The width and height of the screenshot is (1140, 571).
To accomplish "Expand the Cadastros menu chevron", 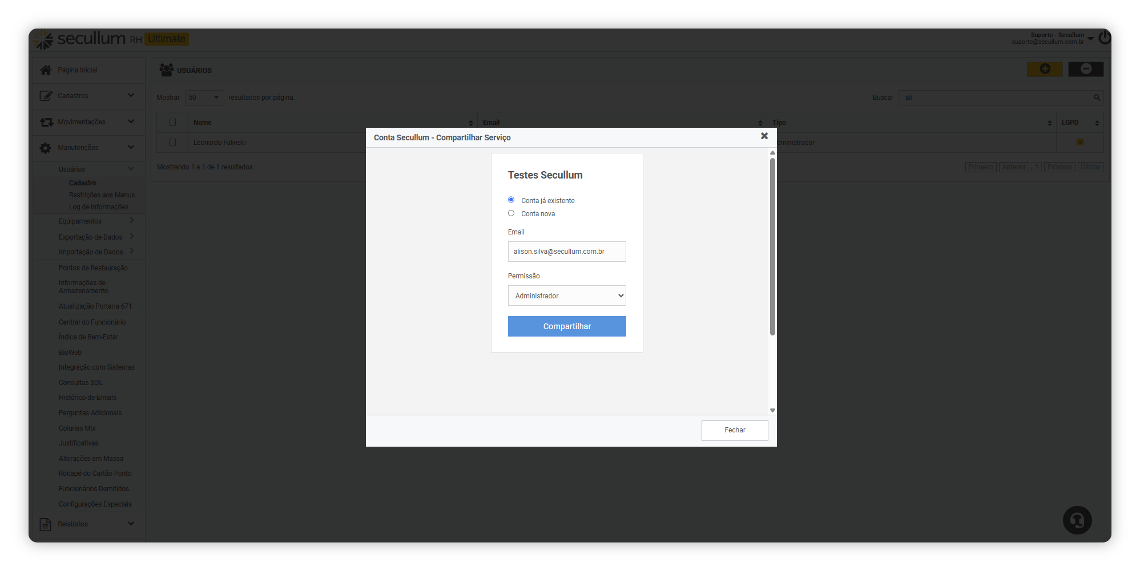I will pos(131,95).
